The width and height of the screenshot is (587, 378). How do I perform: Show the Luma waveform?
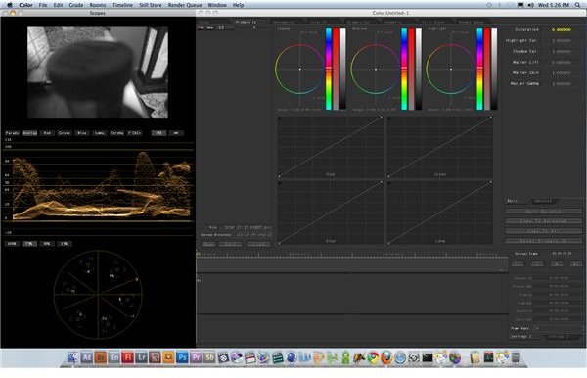99,133
